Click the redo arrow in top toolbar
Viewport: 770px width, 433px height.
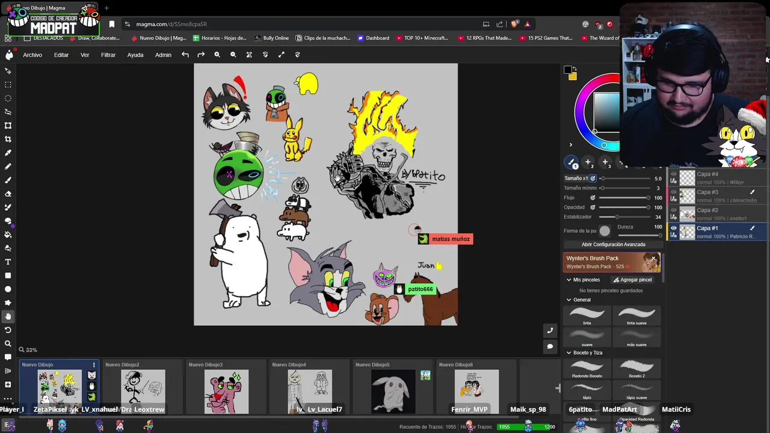[201, 55]
